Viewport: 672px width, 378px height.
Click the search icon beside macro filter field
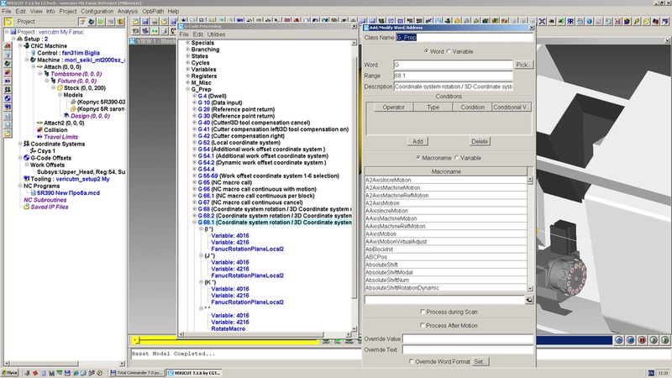(529, 299)
